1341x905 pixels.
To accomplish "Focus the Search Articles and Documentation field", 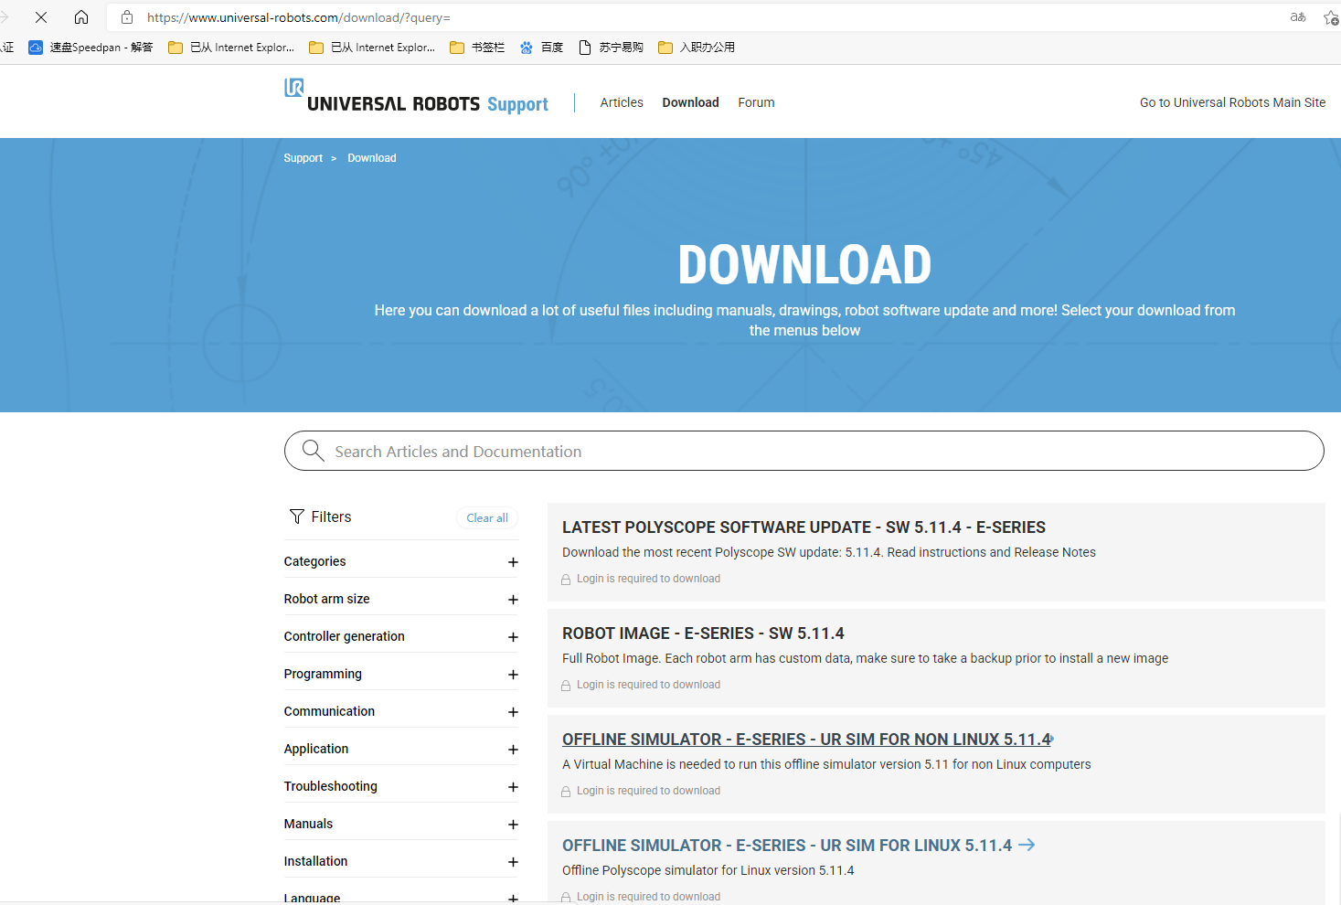I will (x=804, y=451).
